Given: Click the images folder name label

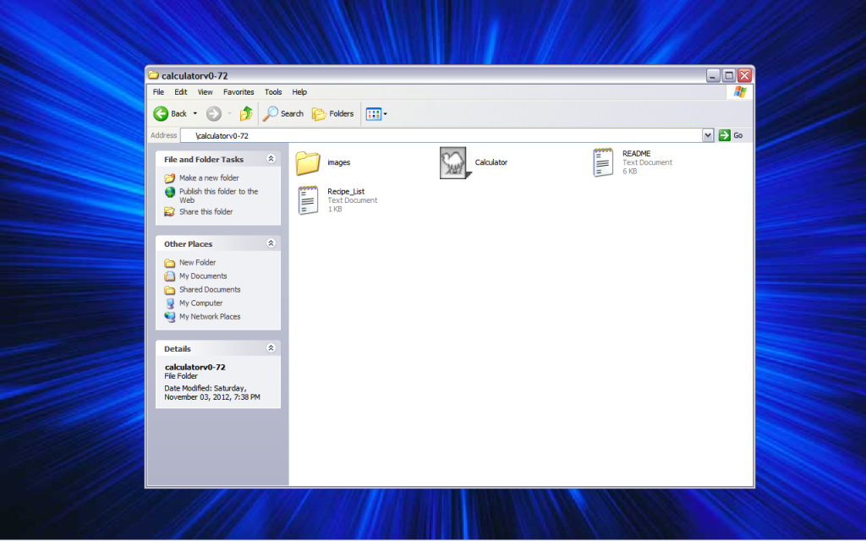Looking at the screenshot, I should coord(338,162).
